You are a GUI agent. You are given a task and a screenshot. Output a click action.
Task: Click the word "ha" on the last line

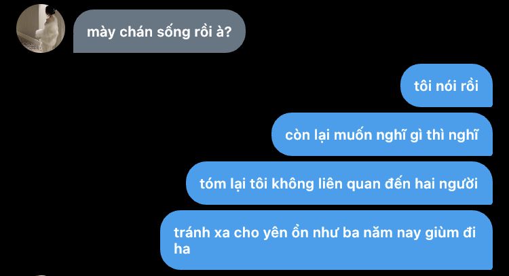(x=182, y=249)
